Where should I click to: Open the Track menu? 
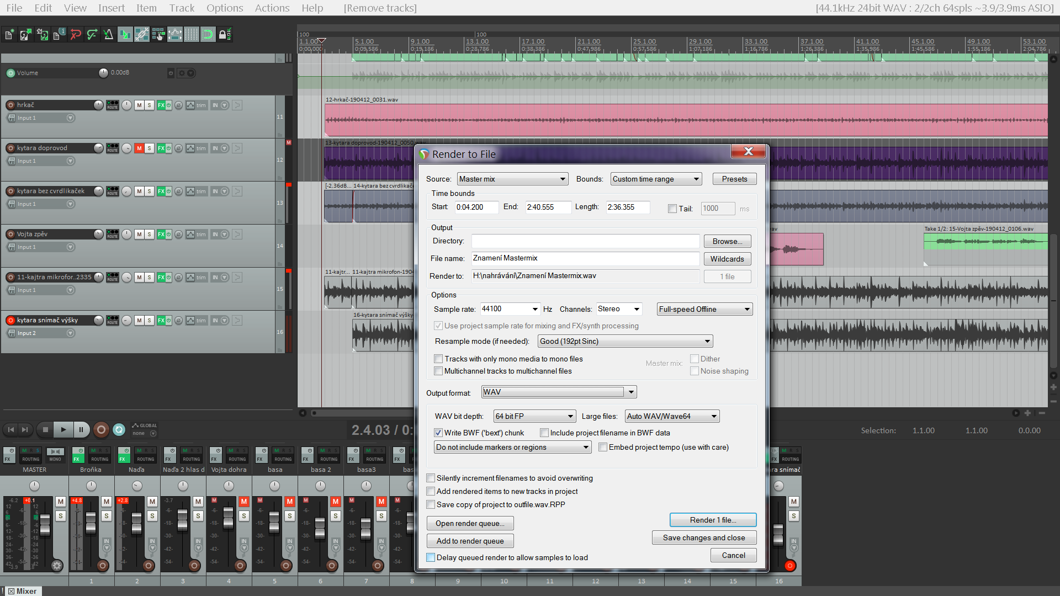(182, 8)
